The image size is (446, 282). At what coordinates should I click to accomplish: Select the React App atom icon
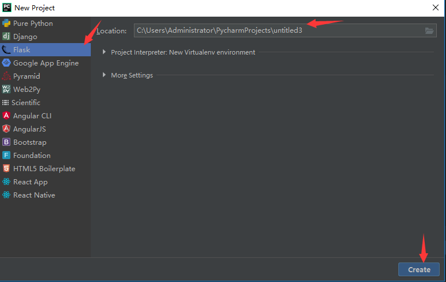pyautogui.click(x=6, y=181)
